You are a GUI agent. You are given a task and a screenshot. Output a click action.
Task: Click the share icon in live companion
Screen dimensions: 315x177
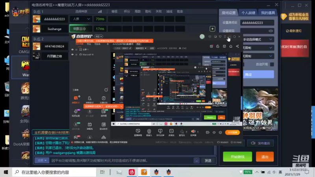tap(237, 46)
